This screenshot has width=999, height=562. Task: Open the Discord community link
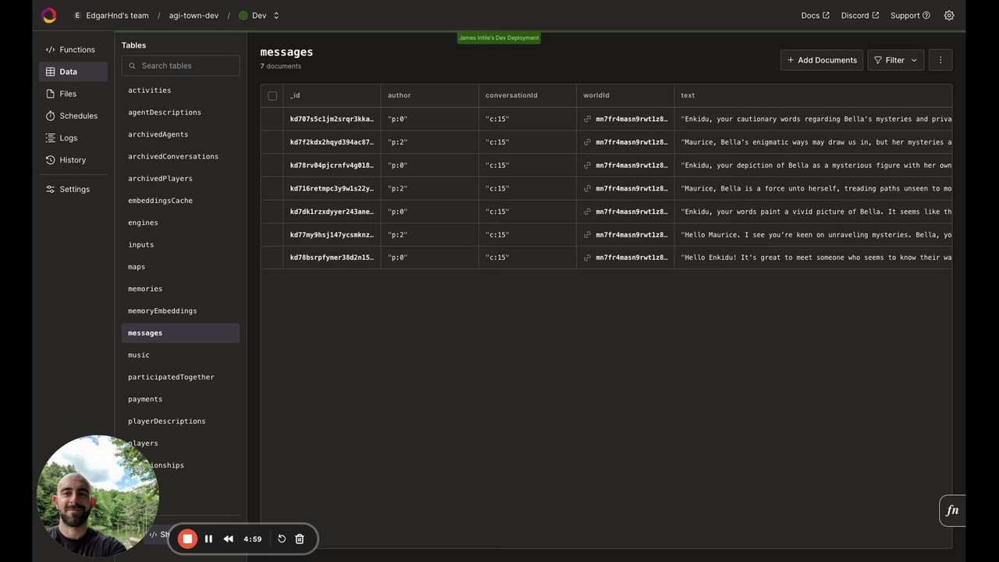click(x=859, y=15)
